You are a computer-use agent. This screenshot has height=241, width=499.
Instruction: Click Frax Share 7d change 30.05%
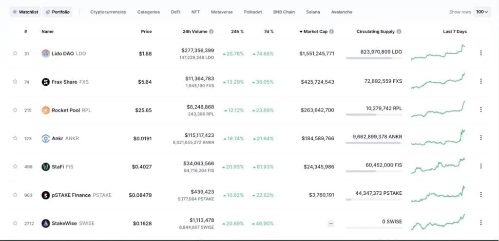point(263,82)
